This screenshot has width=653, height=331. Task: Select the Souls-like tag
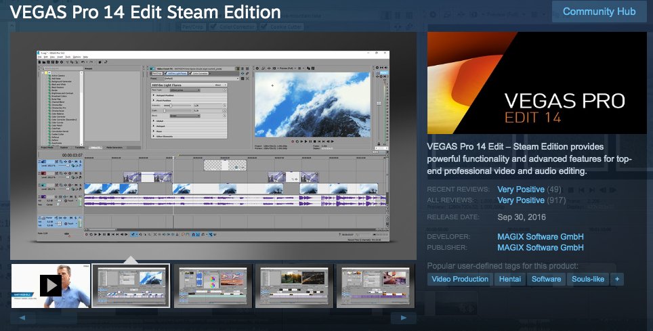click(x=587, y=279)
